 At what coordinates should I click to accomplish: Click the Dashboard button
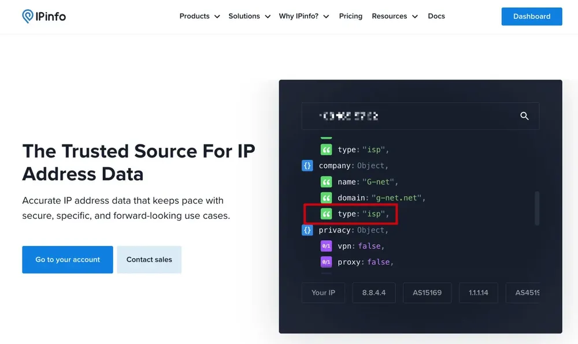pos(532,17)
